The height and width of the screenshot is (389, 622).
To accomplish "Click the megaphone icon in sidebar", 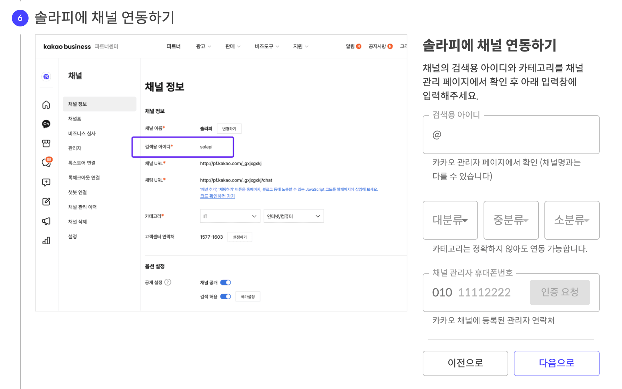I will pos(46,221).
